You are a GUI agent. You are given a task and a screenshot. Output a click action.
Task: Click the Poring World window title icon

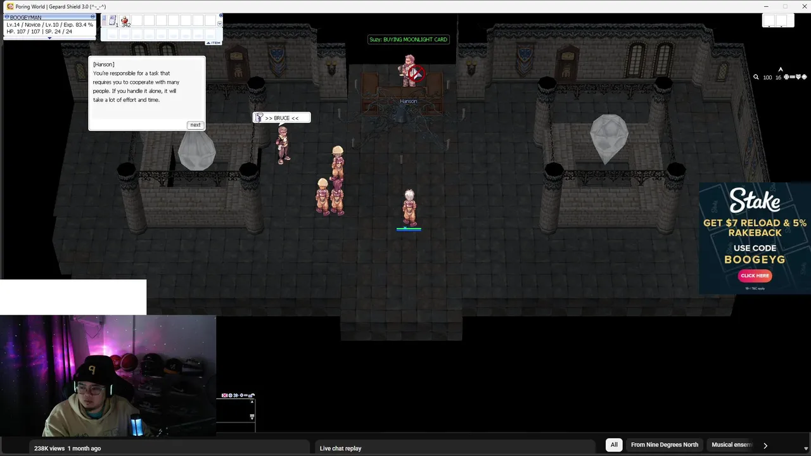click(10, 6)
